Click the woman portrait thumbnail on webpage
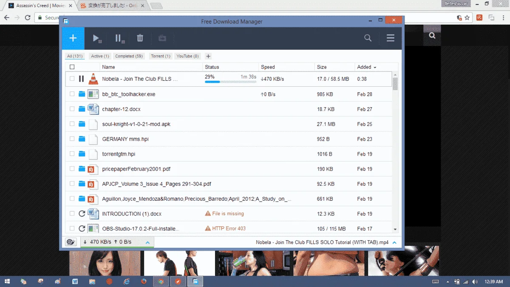The image size is (510, 287). (x=105, y=263)
